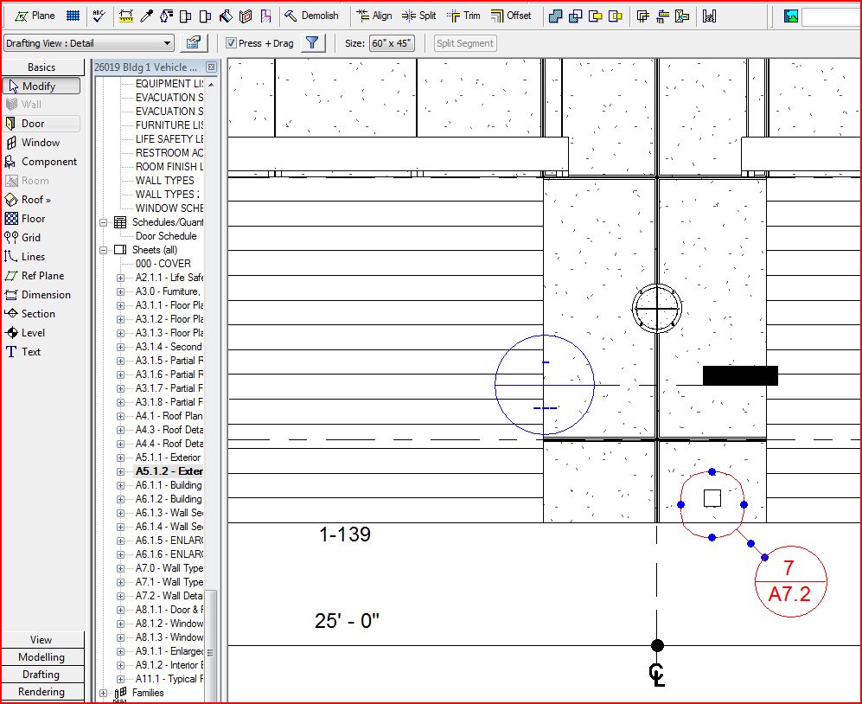Select the Paint bucket tool
Image resolution: width=862 pixels, height=704 pixels.
[x=226, y=16]
